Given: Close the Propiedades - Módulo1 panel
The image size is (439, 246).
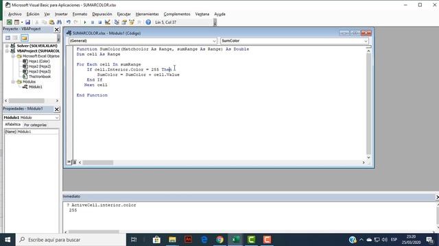Looking at the screenshot, I should click(56, 109).
